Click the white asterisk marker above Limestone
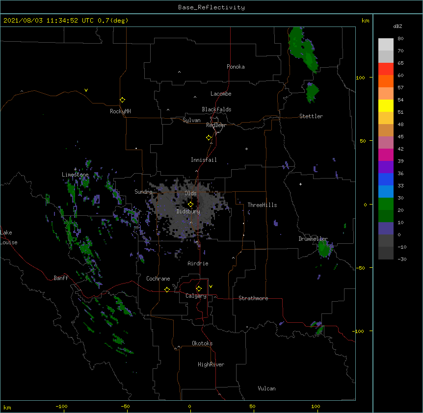423x413 pixels. point(75,169)
